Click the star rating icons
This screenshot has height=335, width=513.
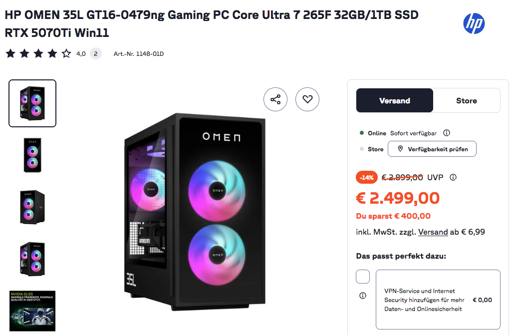[x=38, y=54]
